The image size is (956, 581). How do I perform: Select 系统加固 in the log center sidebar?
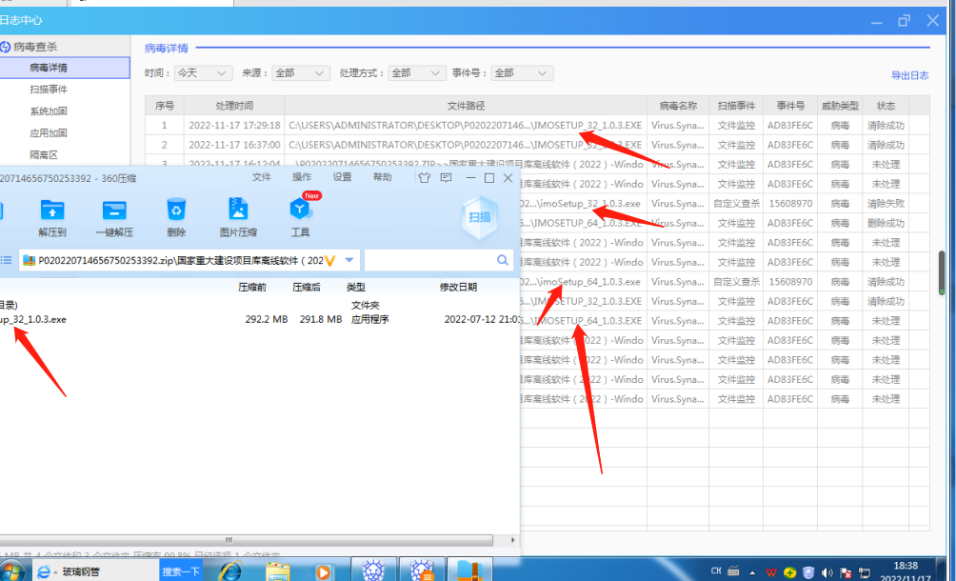pyautogui.click(x=49, y=111)
